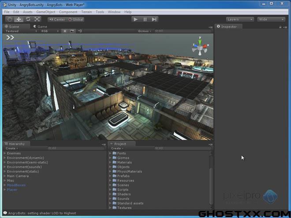Open the Project panel options menu icon
The width and height of the screenshot is (291, 218).
[210, 144]
